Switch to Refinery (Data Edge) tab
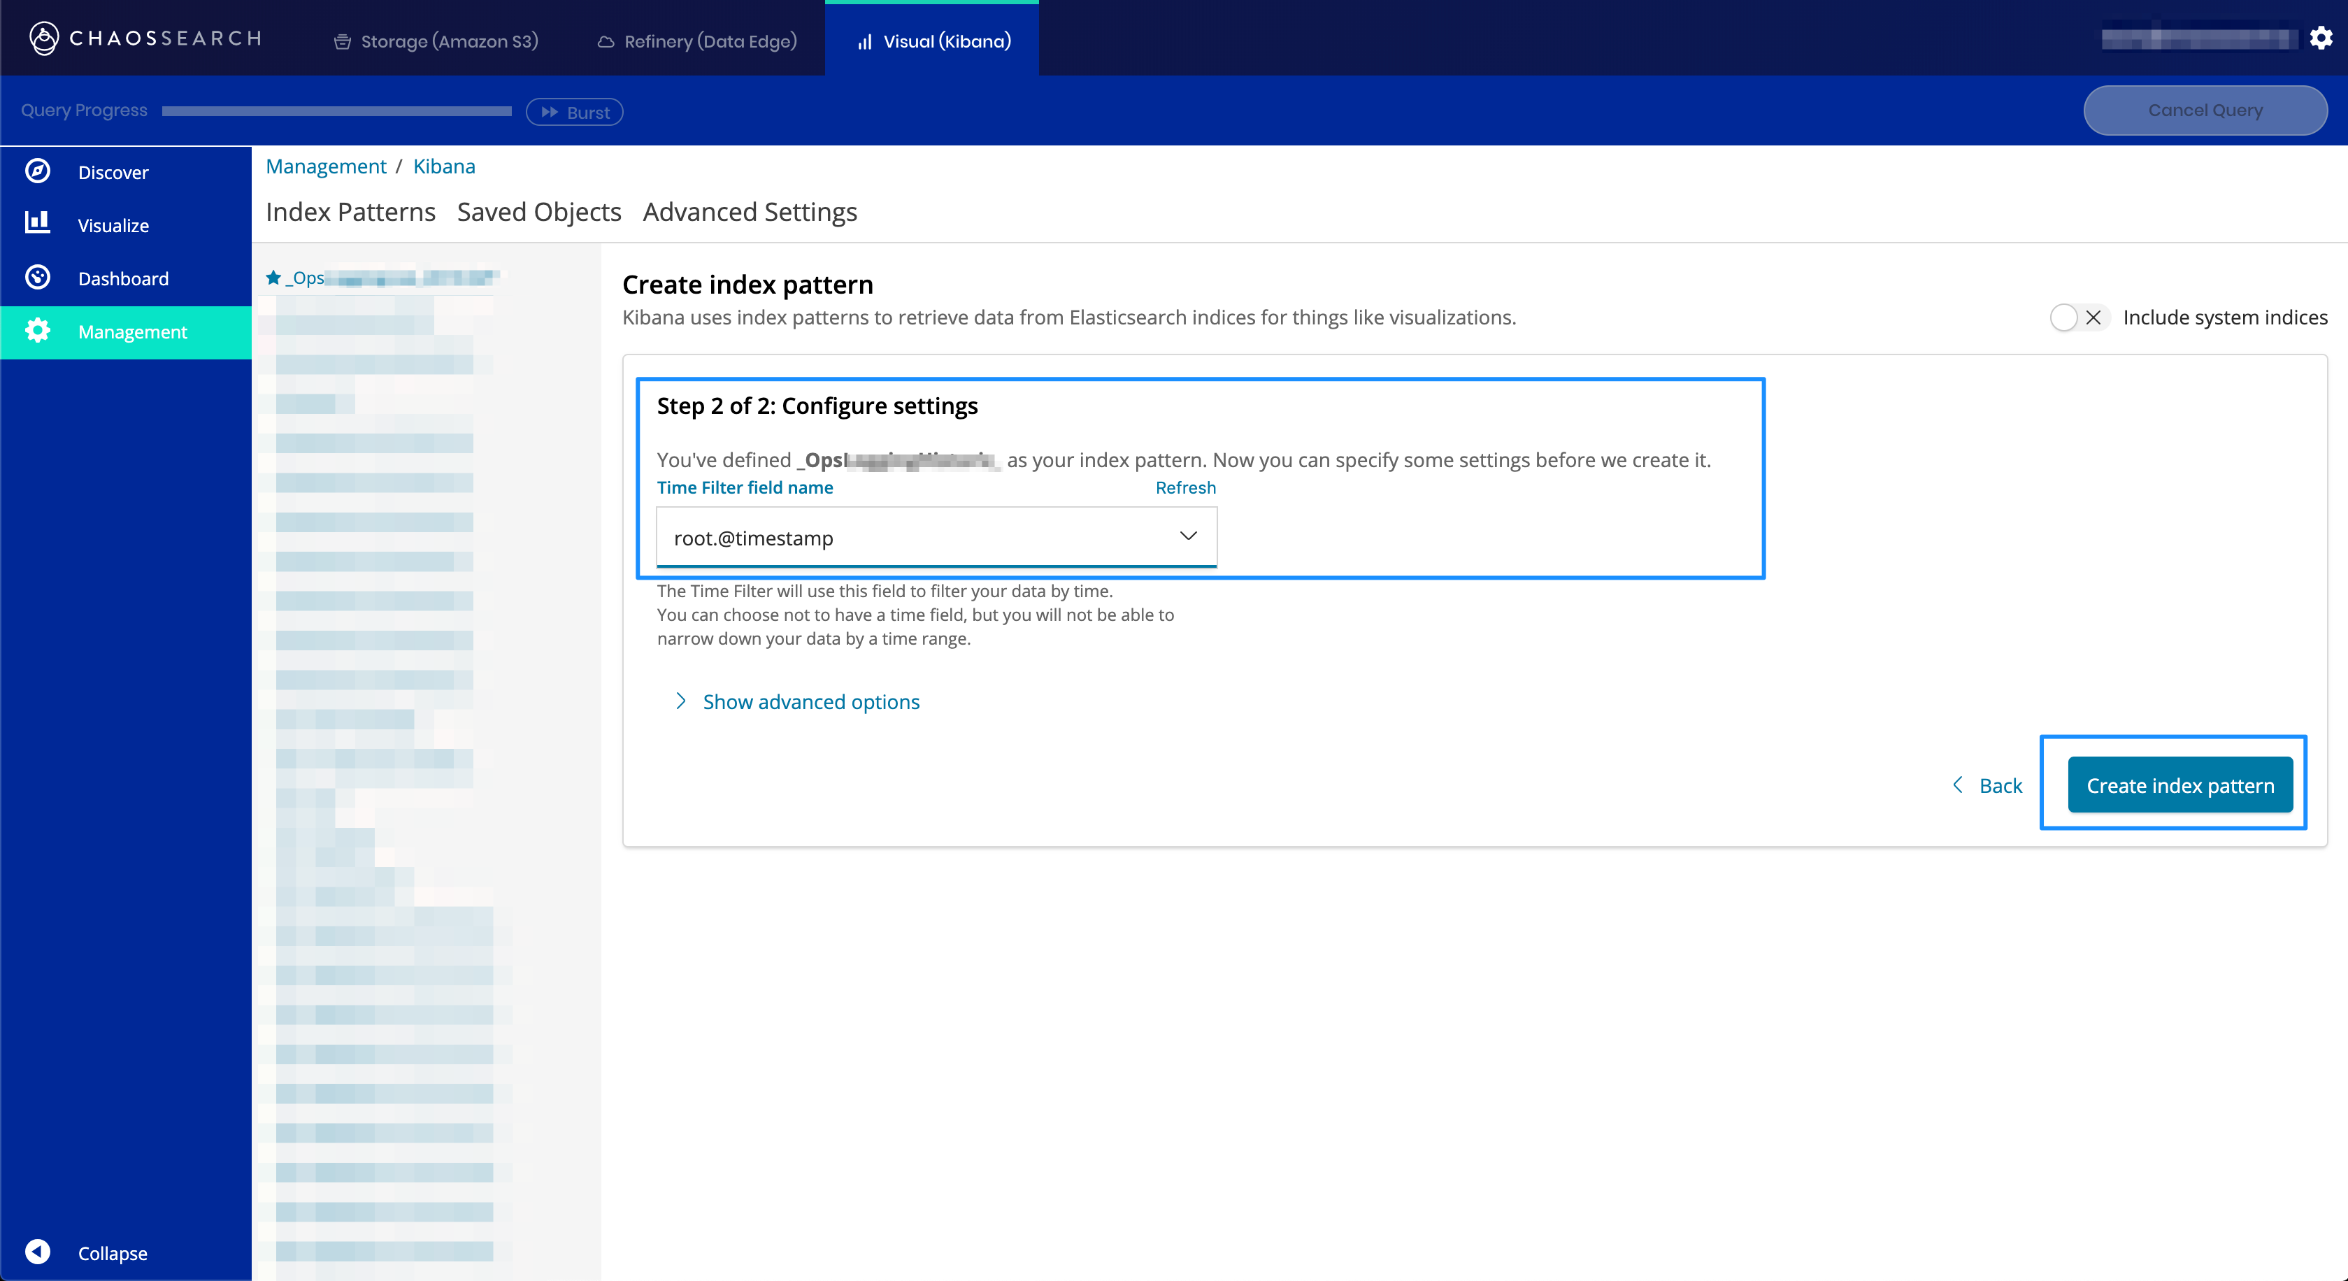The width and height of the screenshot is (2348, 1281). (x=697, y=41)
